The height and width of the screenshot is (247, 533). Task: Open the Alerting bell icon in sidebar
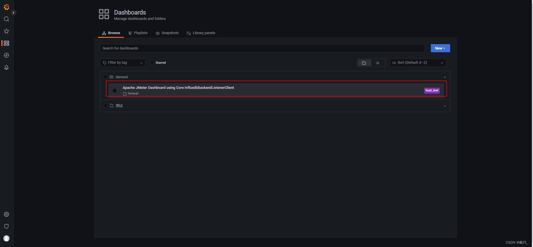6,67
